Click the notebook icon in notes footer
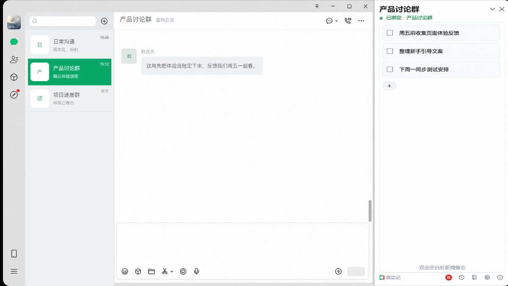Image resolution: width=508 pixels, height=286 pixels. [474, 278]
